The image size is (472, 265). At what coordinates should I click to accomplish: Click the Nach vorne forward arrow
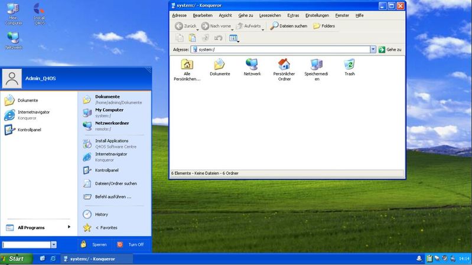216,26
